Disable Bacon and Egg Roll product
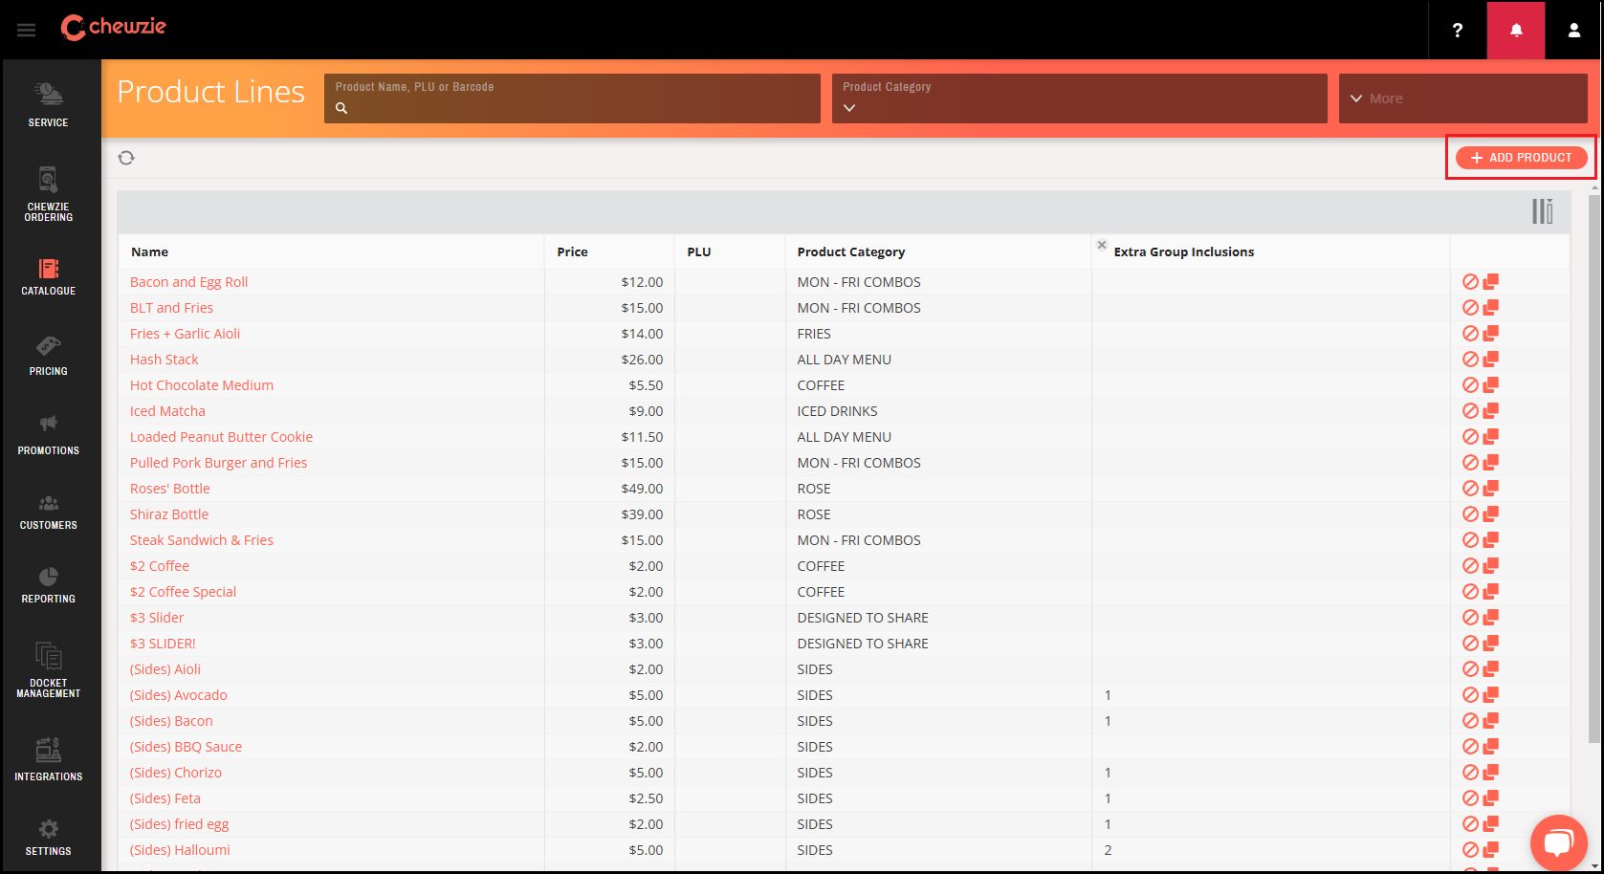 coord(1470,282)
